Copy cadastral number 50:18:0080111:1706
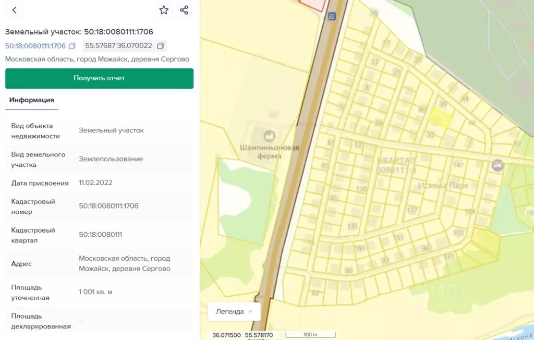This screenshot has width=534, height=340. 72,46
